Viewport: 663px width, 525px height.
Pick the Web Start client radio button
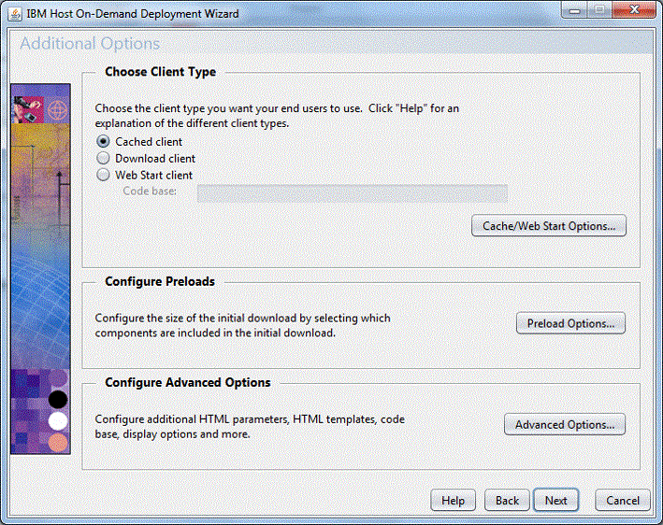[104, 175]
